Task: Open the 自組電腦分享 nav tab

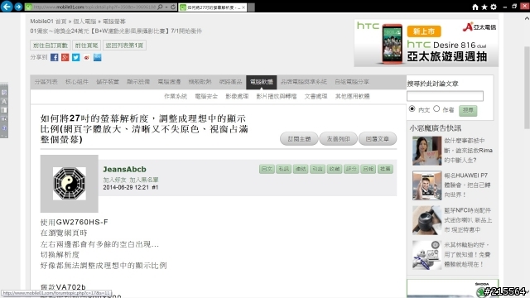Action: click(x=352, y=82)
